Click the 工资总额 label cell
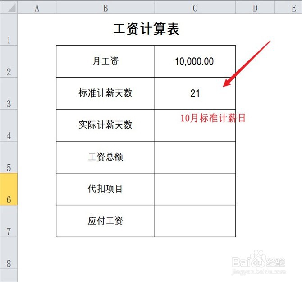The width and height of the screenshot is (302, 282). click(105, 157)
